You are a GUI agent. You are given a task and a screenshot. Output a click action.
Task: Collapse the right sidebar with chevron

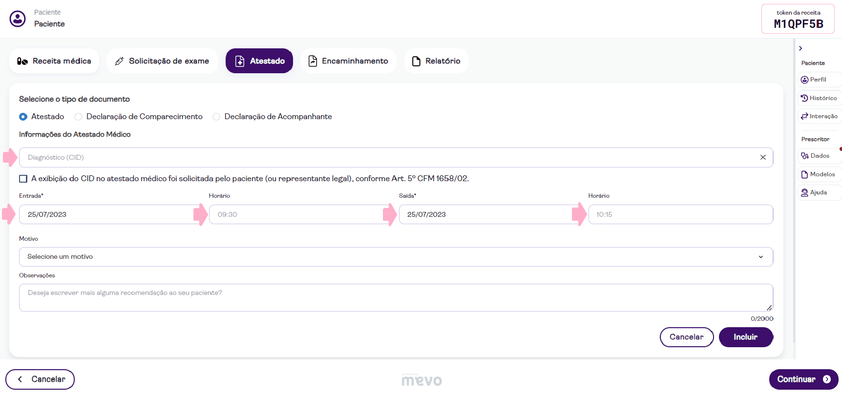[800, 48]
